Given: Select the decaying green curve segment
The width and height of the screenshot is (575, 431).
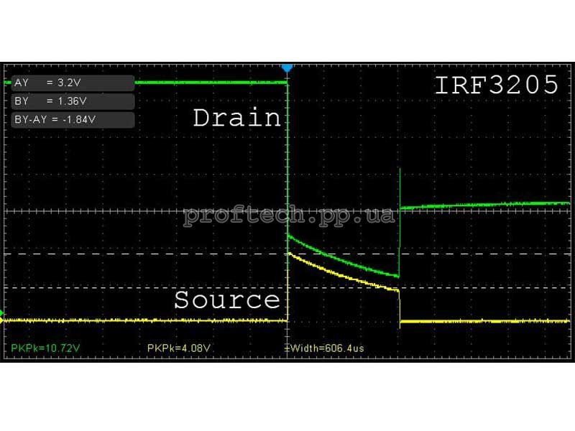Looking at the screenshot, I should 338,257.
